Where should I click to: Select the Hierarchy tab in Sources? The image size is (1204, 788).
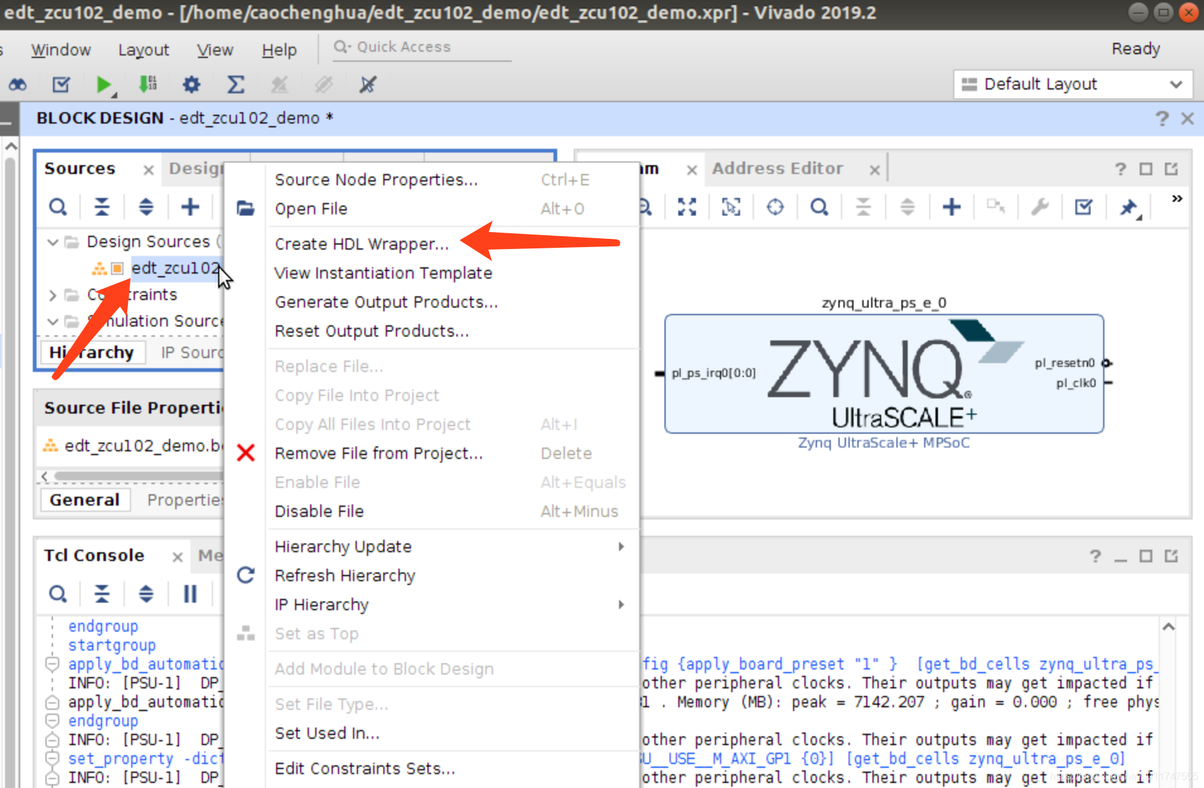click(x=92, y=352)
